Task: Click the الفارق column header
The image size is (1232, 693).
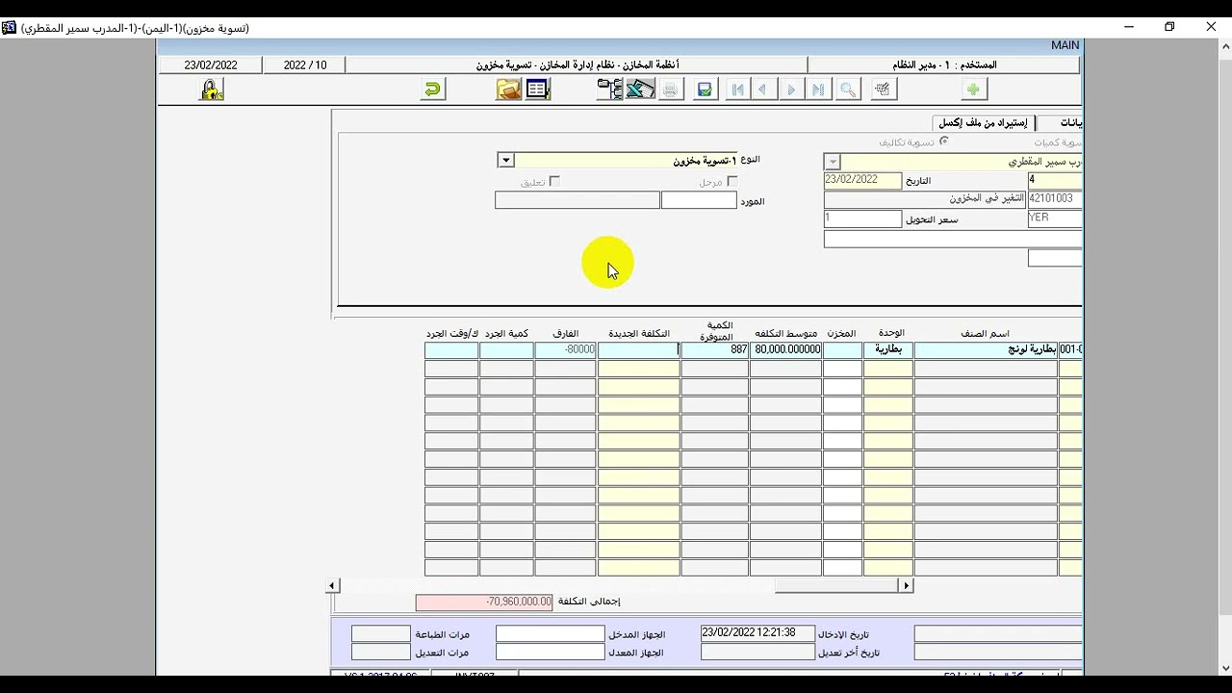Action: 565,333
